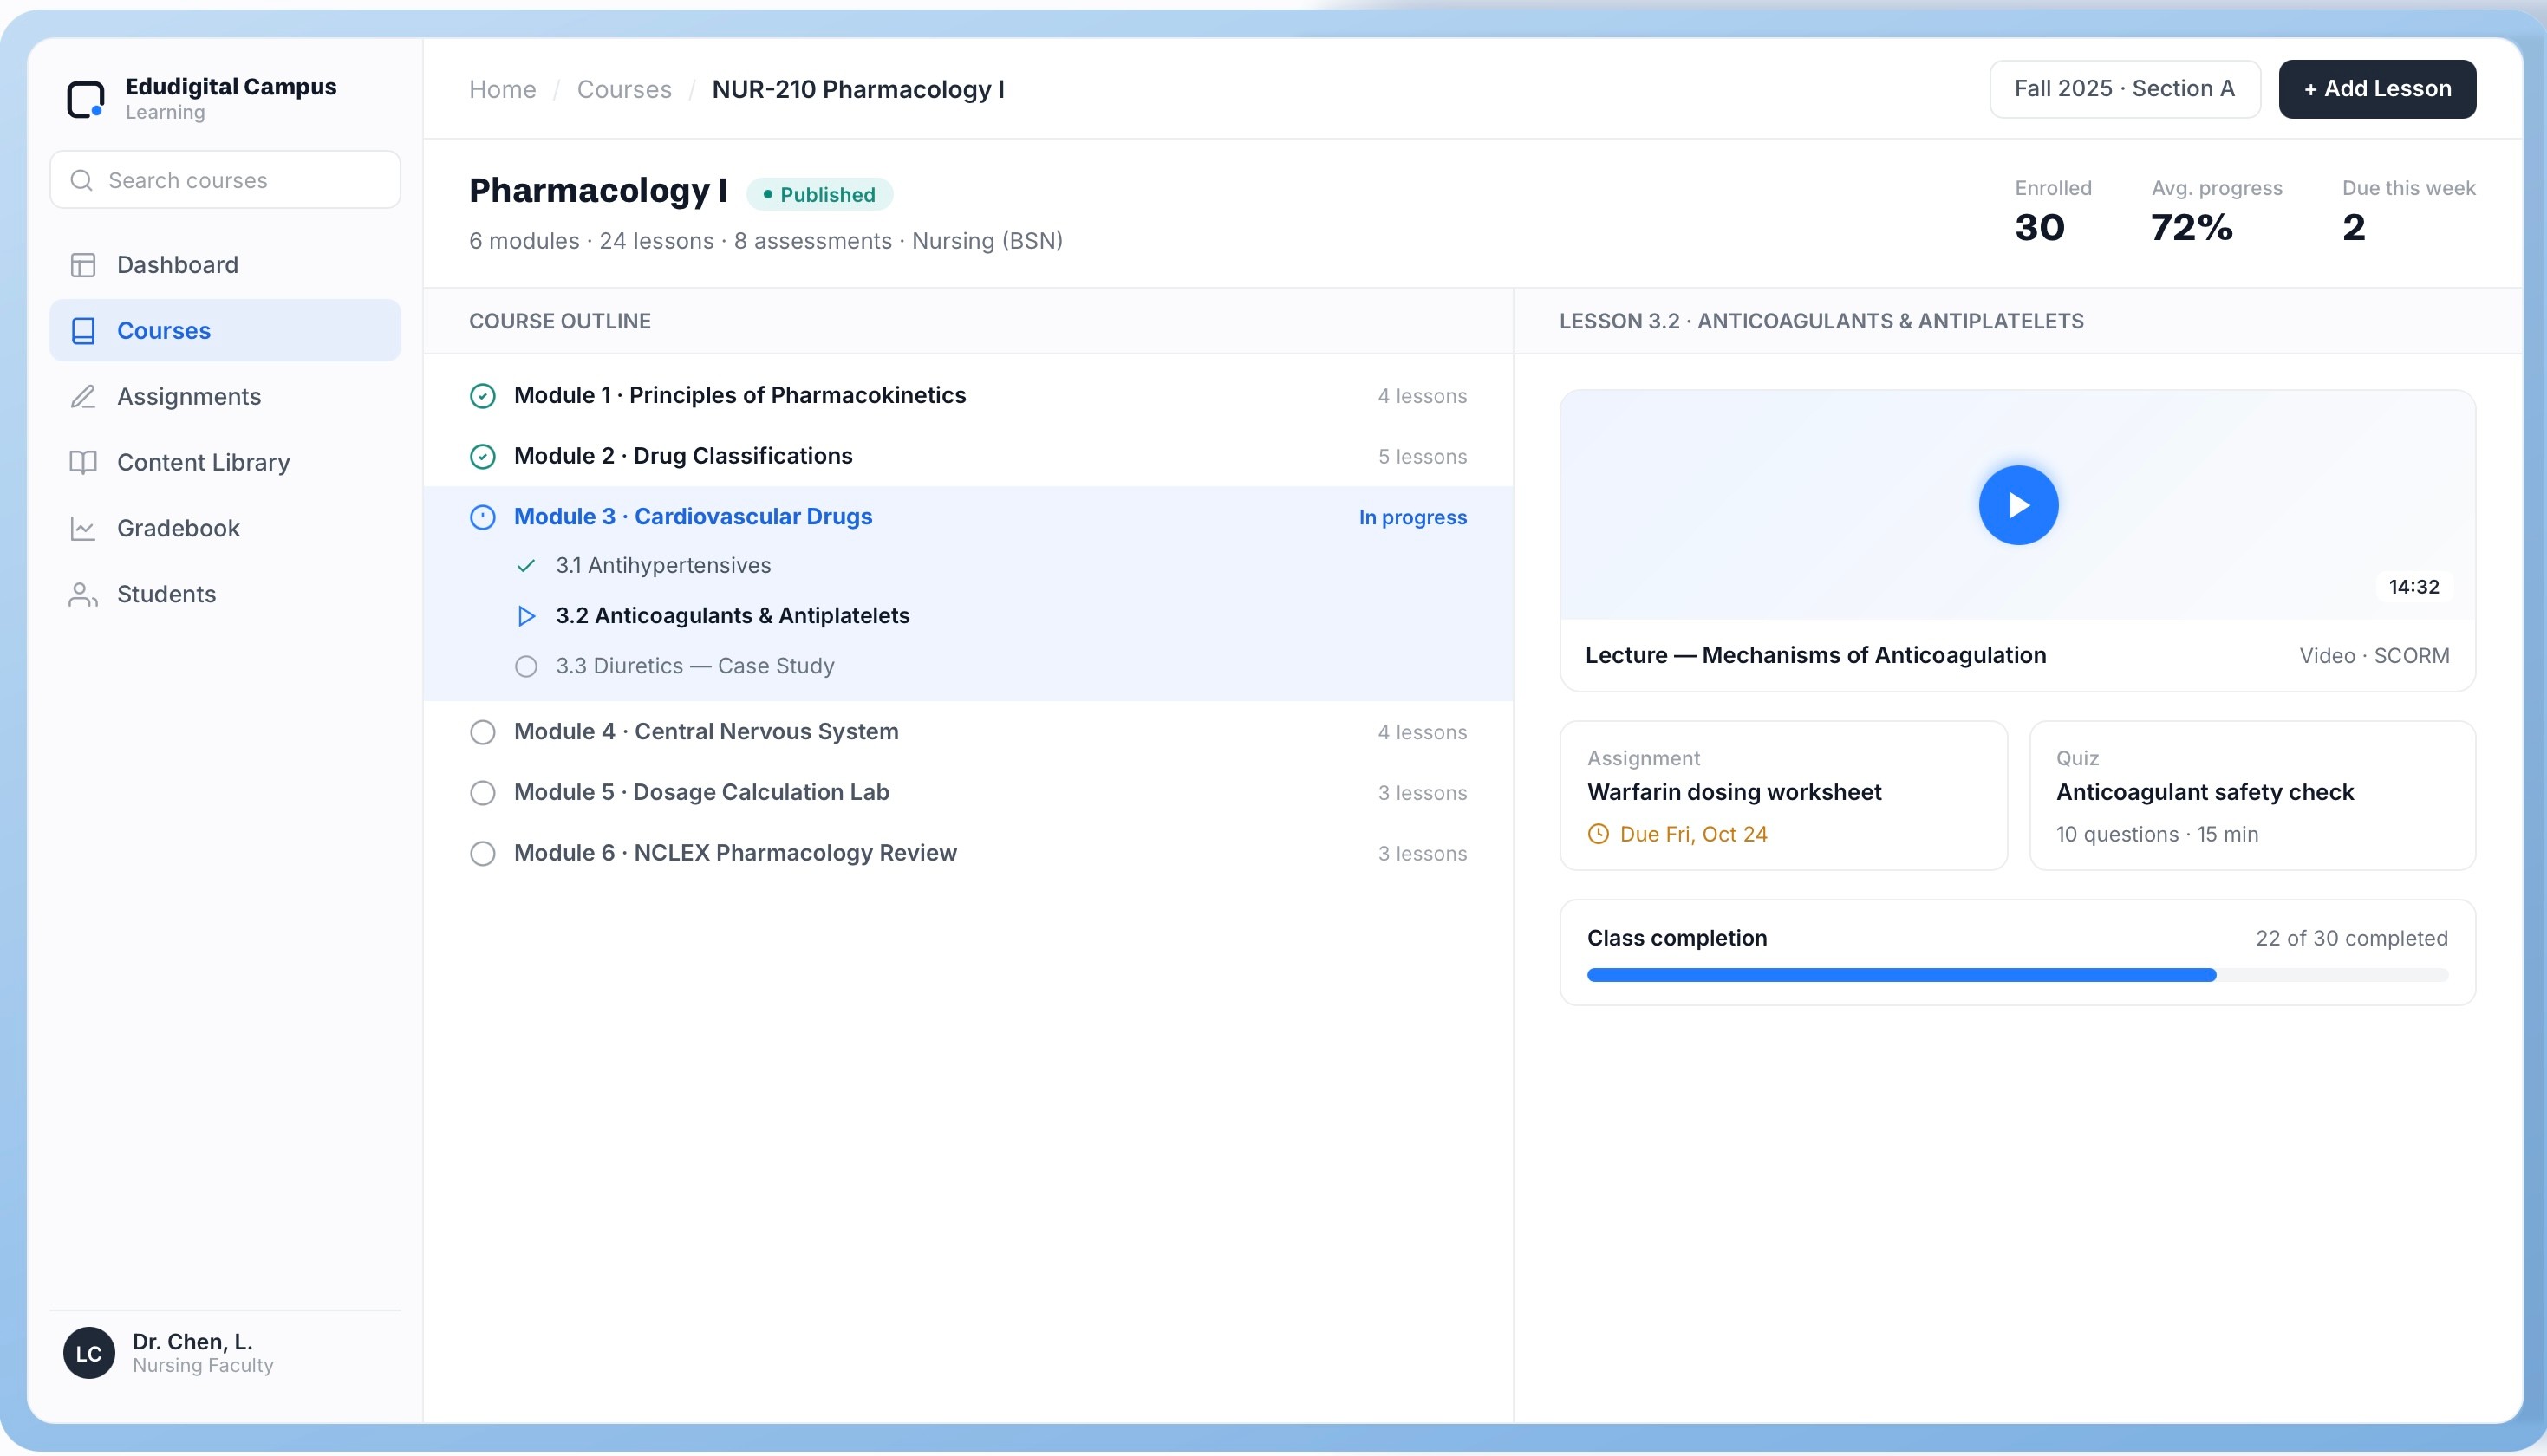Viewport: 2547px width, 1456px height.
Task: Click the lecture video thumbnail duration 14:32
Action: coord(2413,587)
